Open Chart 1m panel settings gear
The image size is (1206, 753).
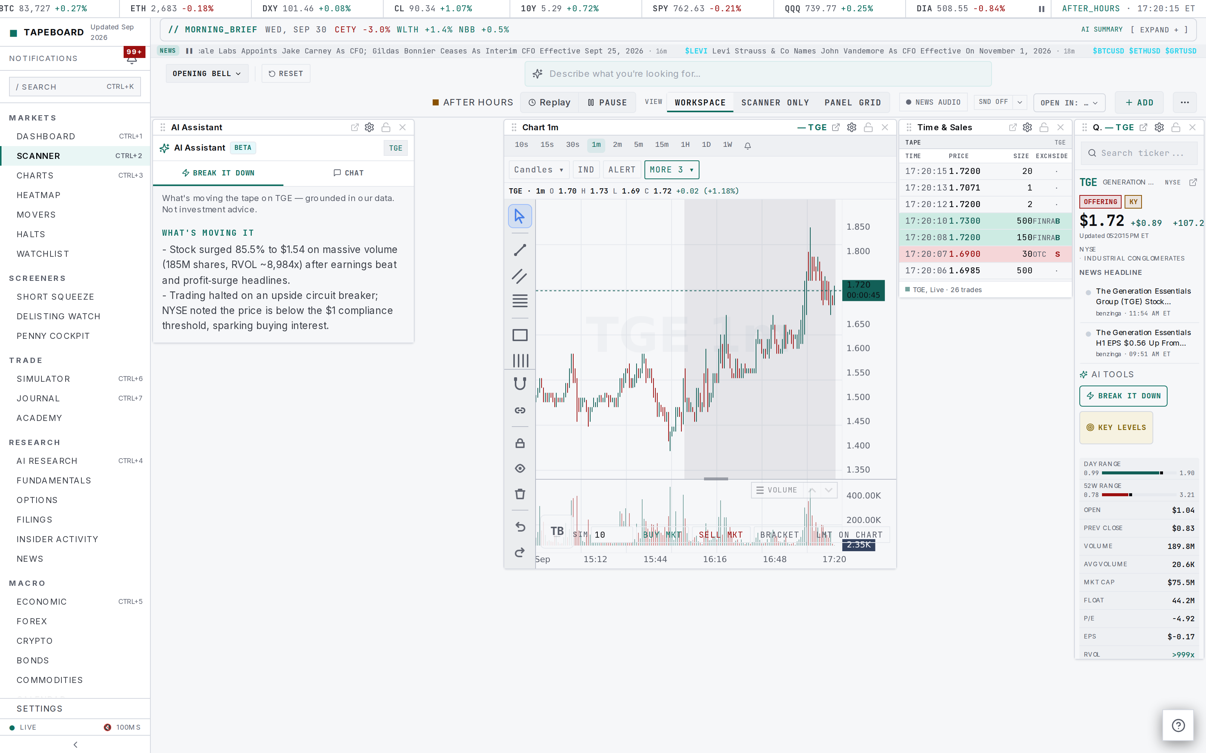(852, 128)
